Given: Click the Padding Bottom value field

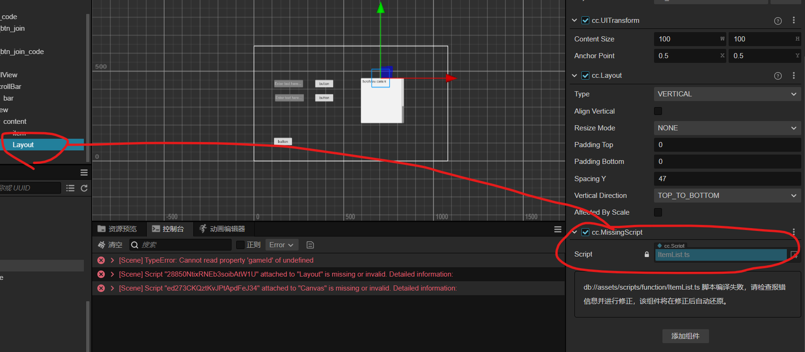Looking at the screenshot, I should pos(727,162).
